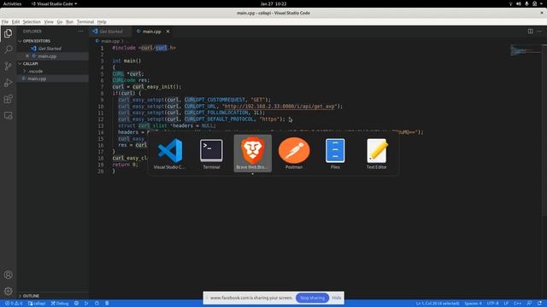Open the Terminal menu

85,21
